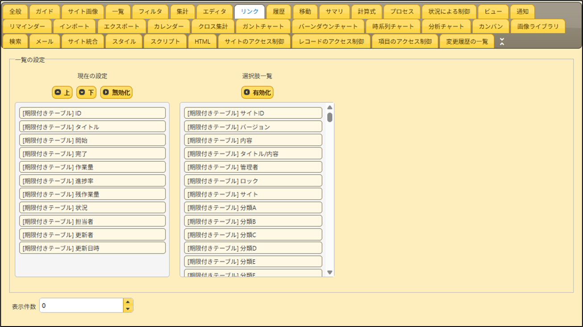Screen dimensions: 583x327
Task: Select the タイトル item in 現在の設定
Action: click(x=92, y=127)
